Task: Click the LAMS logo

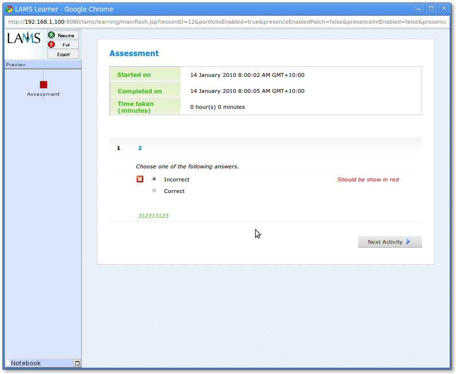Action: [x=24, y=38]
